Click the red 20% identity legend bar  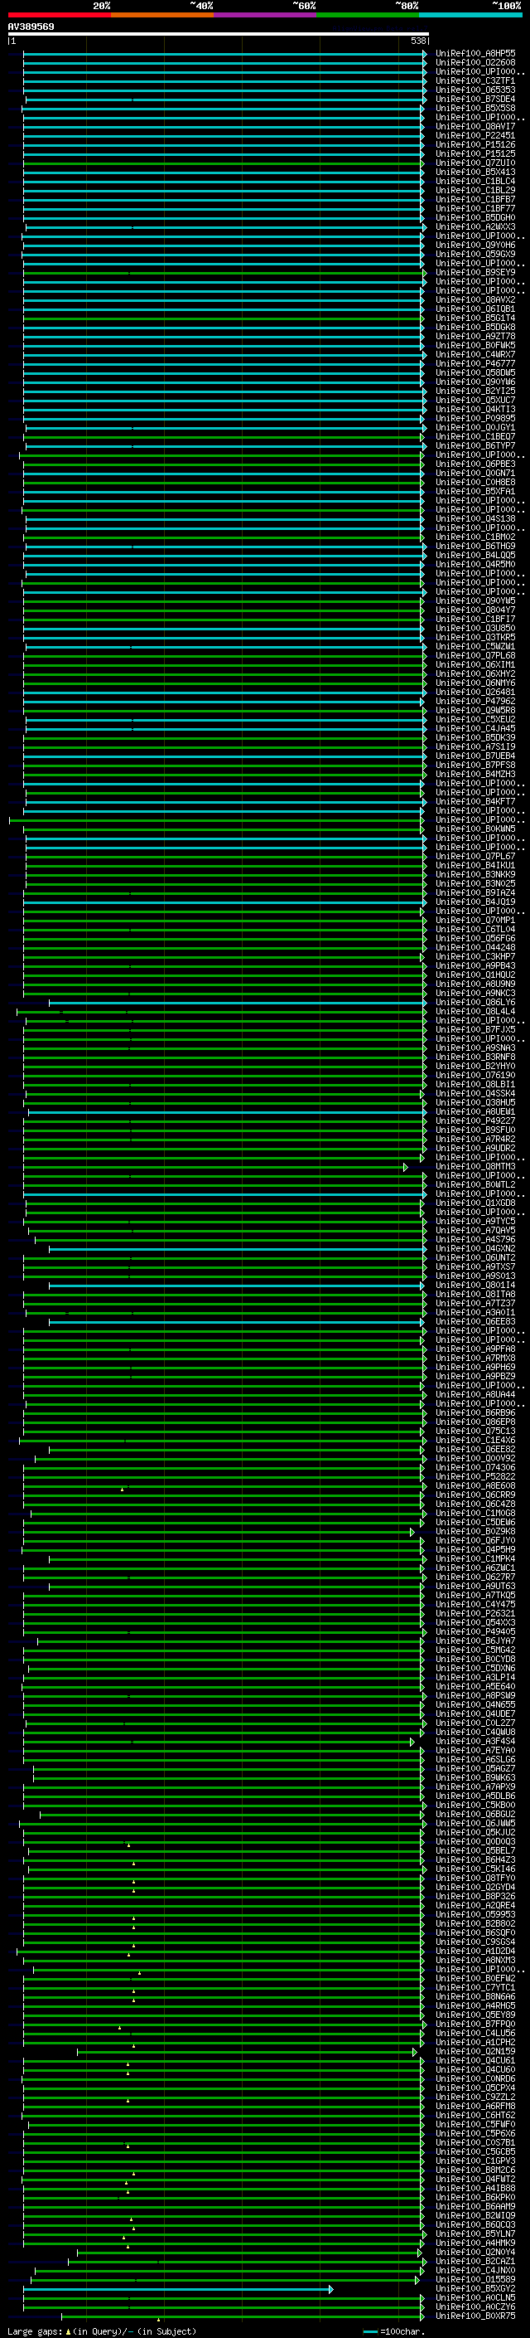59,15
